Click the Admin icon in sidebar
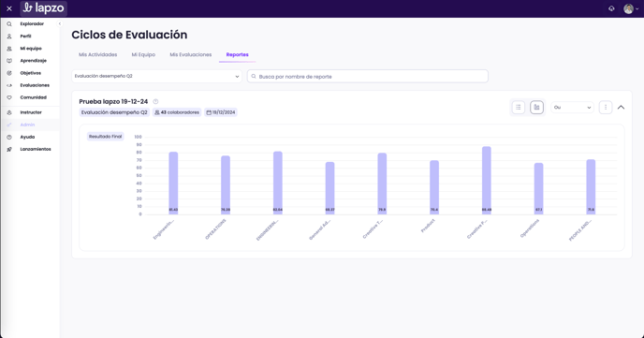This screenshot has width=644, height=338. (9, 125)
